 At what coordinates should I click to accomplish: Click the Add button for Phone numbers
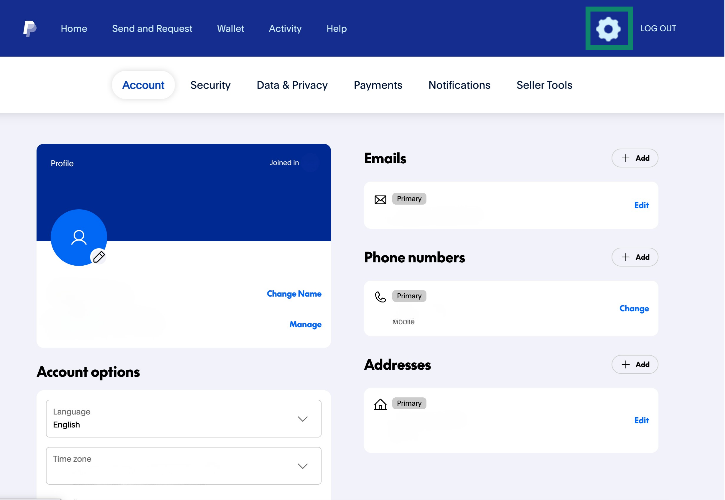coord(635,257)
